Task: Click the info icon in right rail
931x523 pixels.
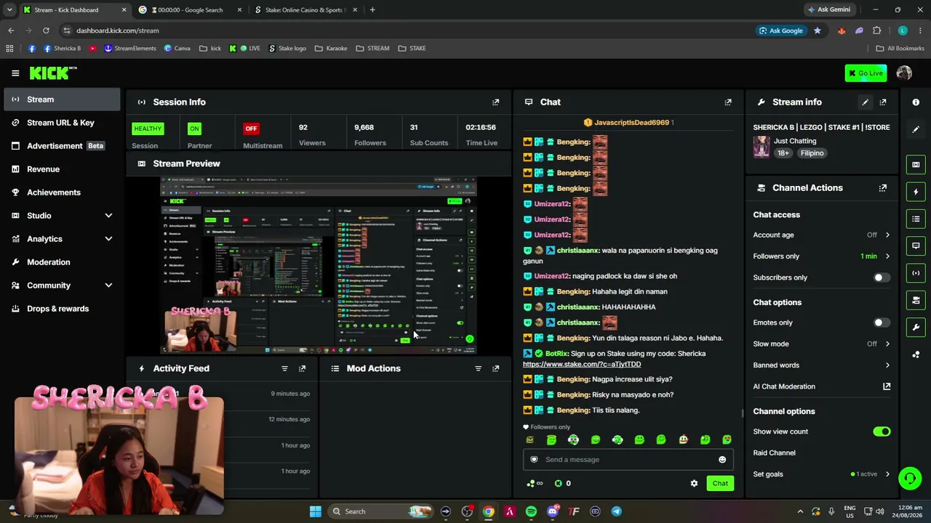Action: pyautogui.click(x=916, y=102)
